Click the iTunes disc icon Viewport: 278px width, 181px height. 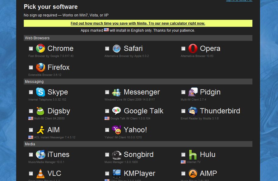pyautogui.click(x=41, y=154)
